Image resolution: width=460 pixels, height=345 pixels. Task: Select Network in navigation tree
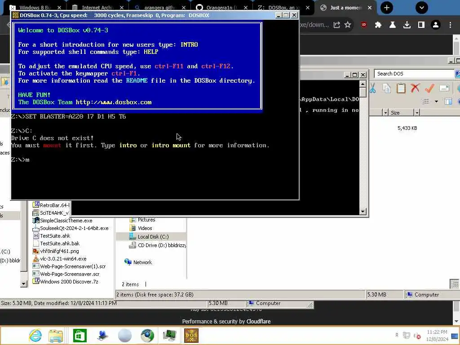click(138, 262)
